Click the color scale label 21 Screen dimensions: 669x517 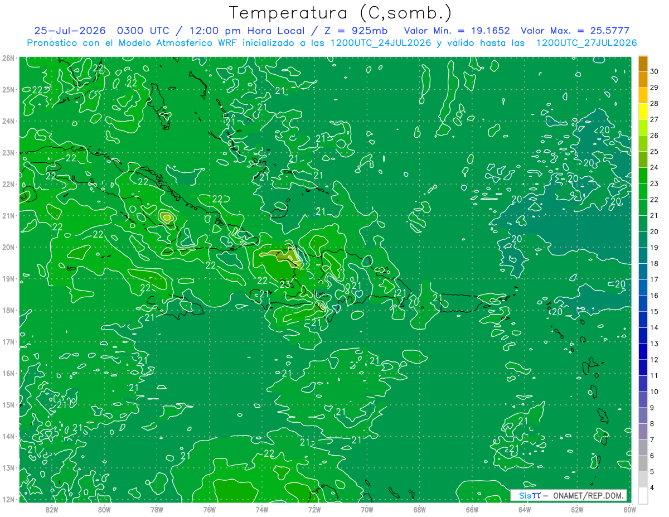pyautogui.click(x=655, y=215)
